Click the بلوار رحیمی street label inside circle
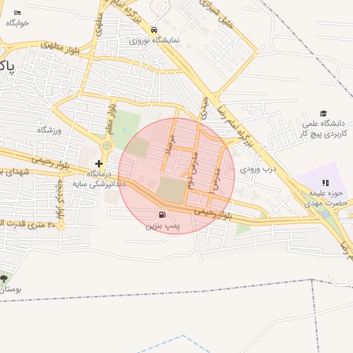This screenshot has width=353, height=353. [213, 214]
